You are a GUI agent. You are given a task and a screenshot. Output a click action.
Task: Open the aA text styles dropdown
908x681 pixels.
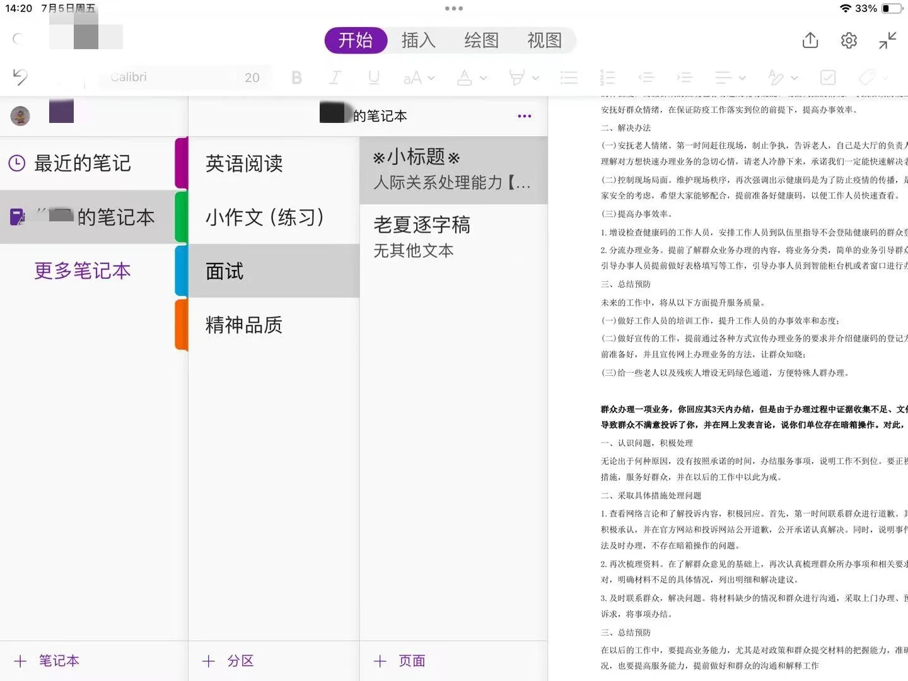click(x=418, y=77)
